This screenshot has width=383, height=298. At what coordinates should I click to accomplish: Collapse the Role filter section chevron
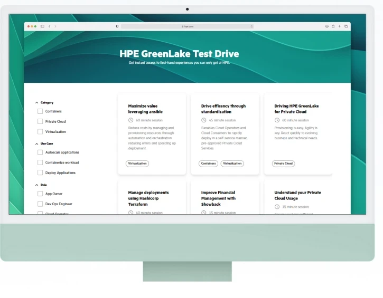(x=36, y=185)
